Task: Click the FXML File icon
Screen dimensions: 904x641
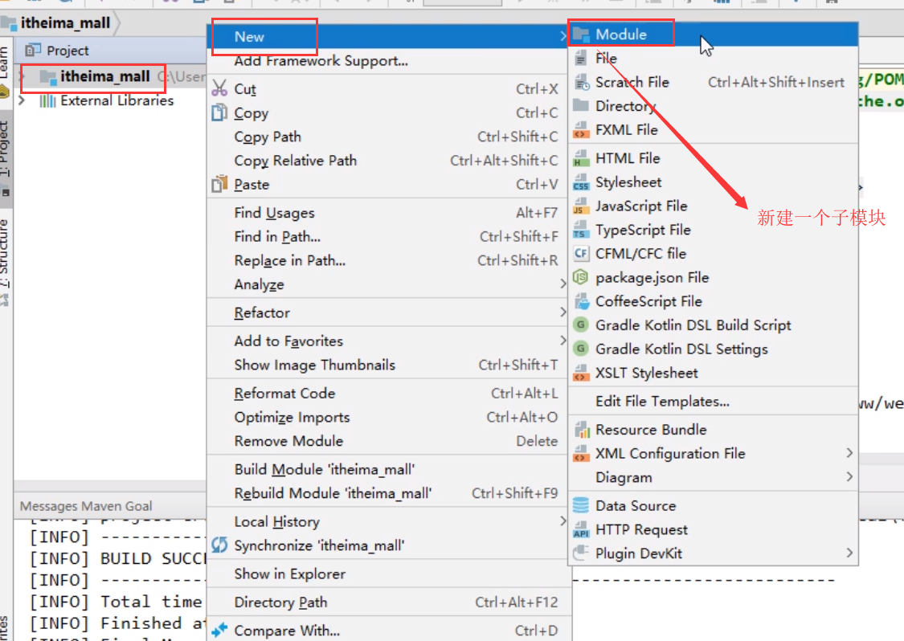Action: pos(580,129)
